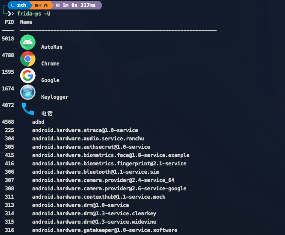The width and height of the screenshot is (285, 235).
Task: Click the home directory icon in prompt
Action: point(46,5)
